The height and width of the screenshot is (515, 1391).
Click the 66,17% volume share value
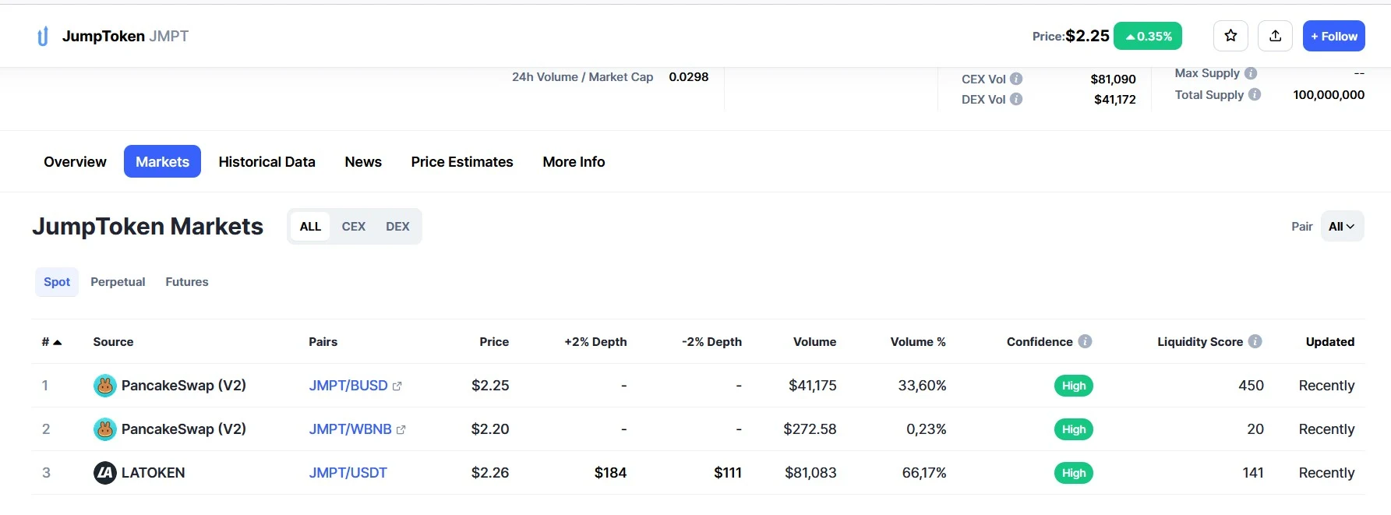pyautogui.click(x=924, y=473)
